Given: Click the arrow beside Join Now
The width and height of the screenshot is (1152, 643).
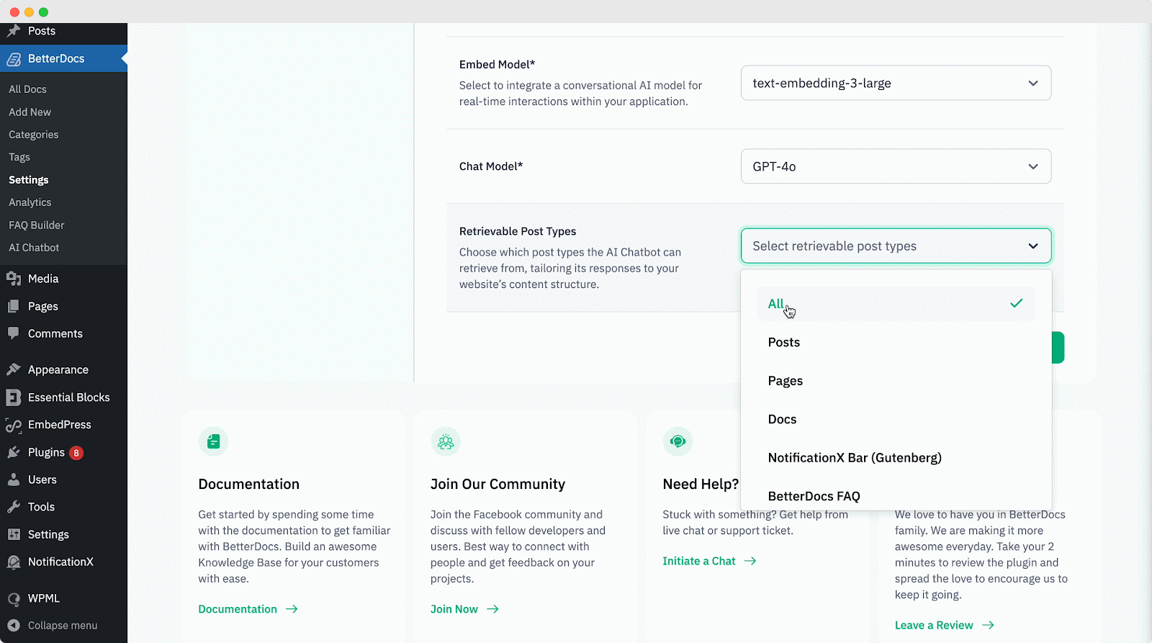Looking at the screenshot, I should point(492,609).
